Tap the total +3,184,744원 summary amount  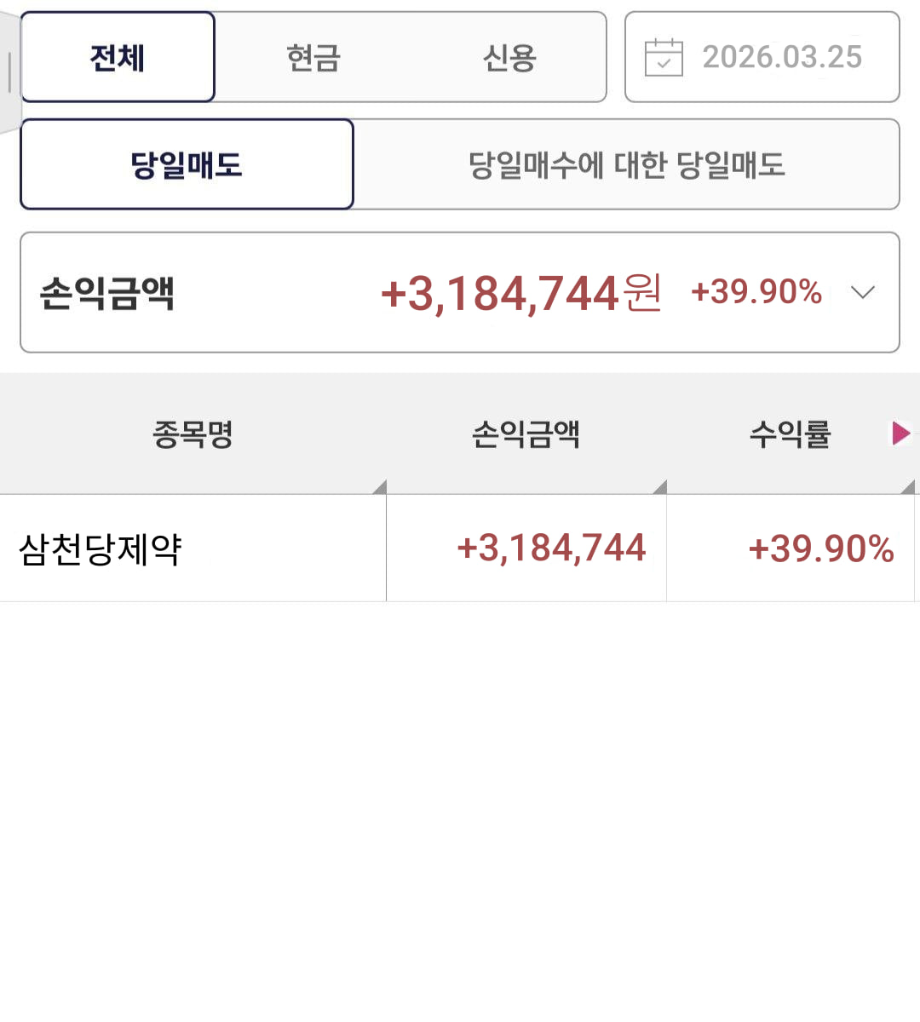click(520, 293)
